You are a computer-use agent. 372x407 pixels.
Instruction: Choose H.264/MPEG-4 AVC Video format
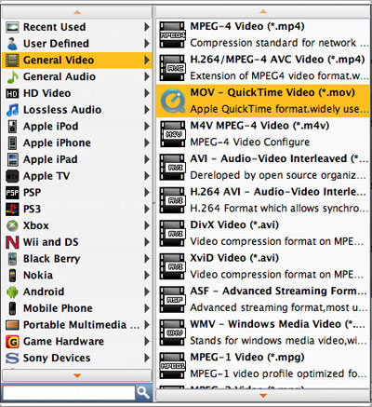pos(263,68)
